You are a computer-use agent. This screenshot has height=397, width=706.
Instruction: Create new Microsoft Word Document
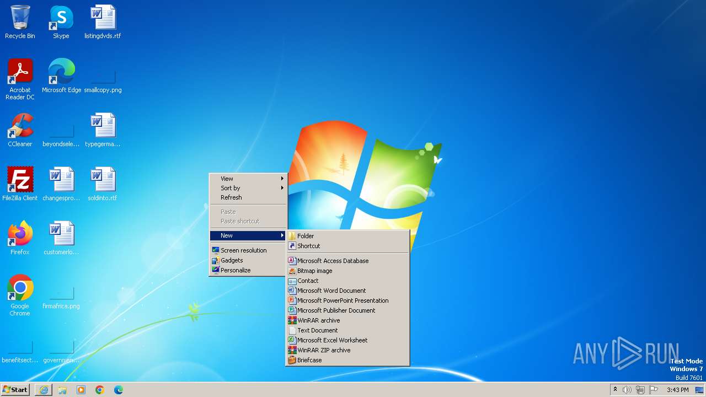tap(347, 291)
